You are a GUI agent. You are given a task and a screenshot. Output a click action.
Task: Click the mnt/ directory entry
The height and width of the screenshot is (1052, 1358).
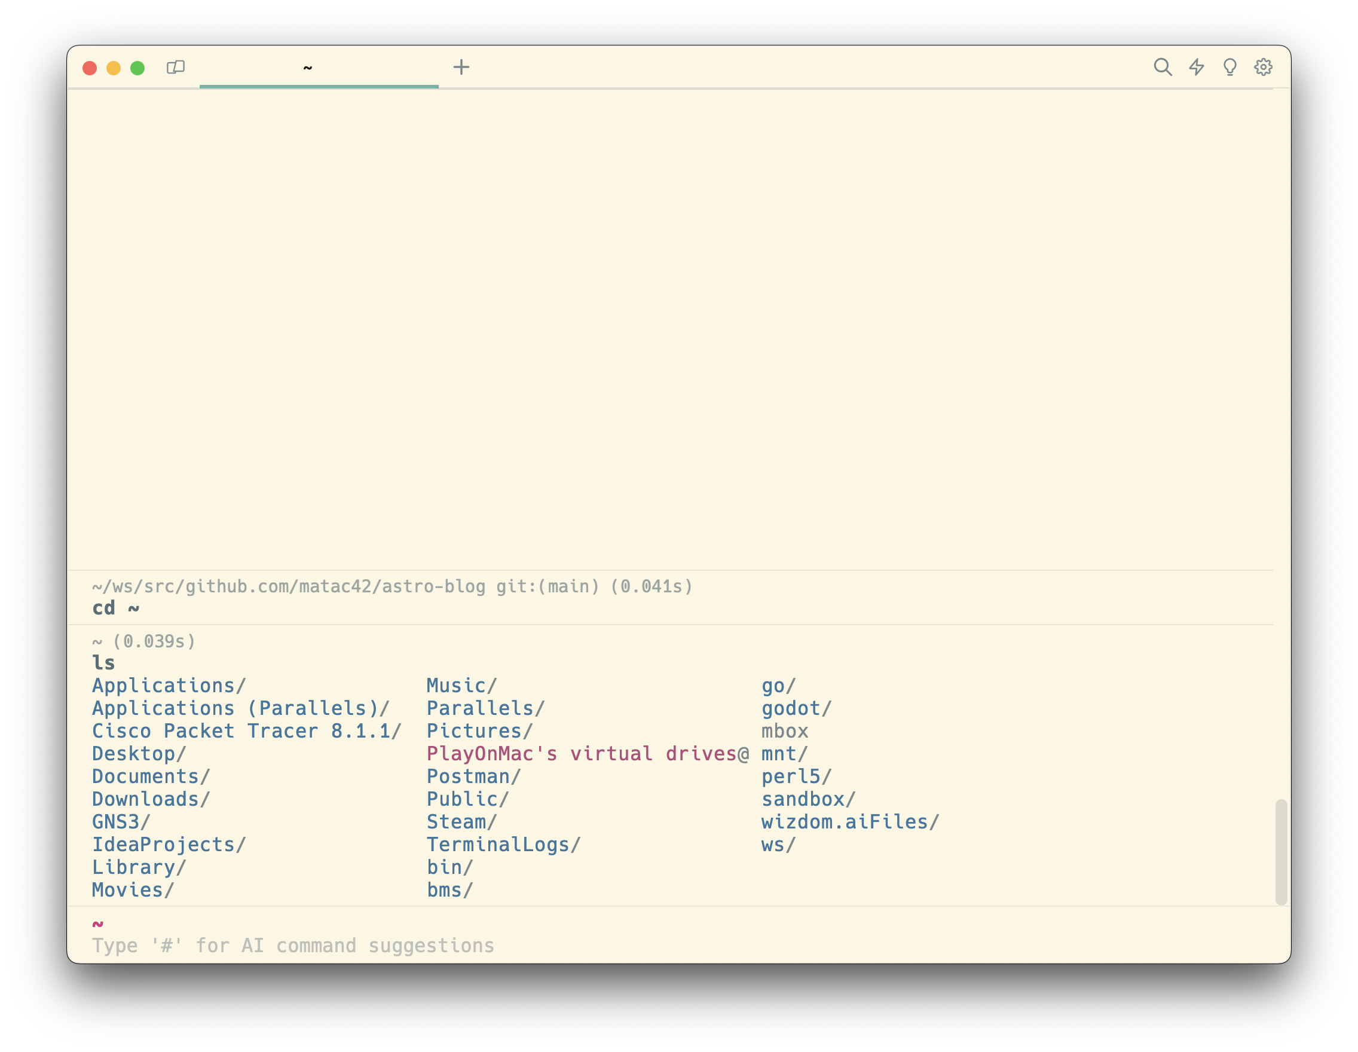pos(785,754)
